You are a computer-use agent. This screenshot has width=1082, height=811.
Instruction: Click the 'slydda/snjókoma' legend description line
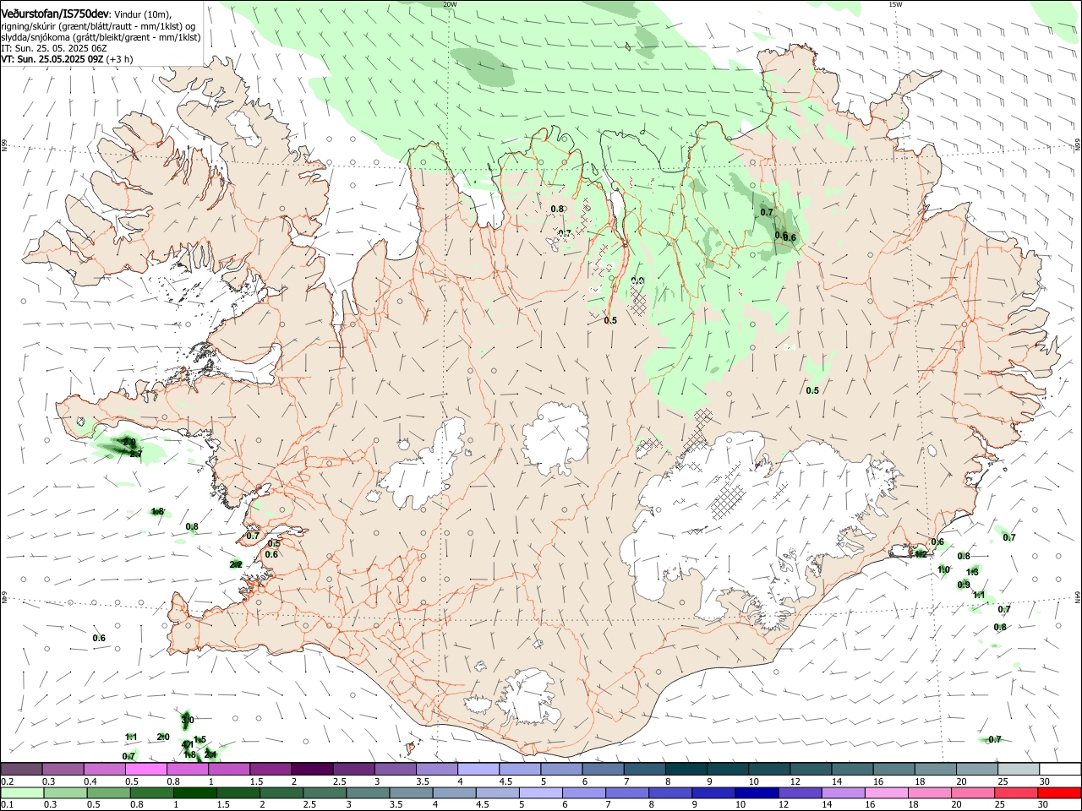coord(101,37)
